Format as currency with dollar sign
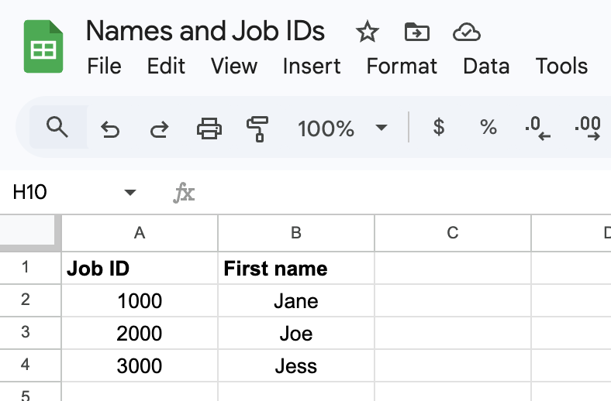Image resolution: width=611 pixels, height=401 pixels. click(439, 128)
